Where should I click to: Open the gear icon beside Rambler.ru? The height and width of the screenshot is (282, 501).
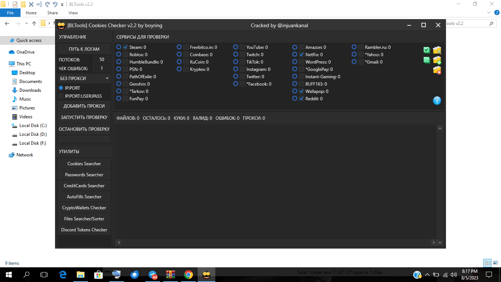tap(354, 47)
